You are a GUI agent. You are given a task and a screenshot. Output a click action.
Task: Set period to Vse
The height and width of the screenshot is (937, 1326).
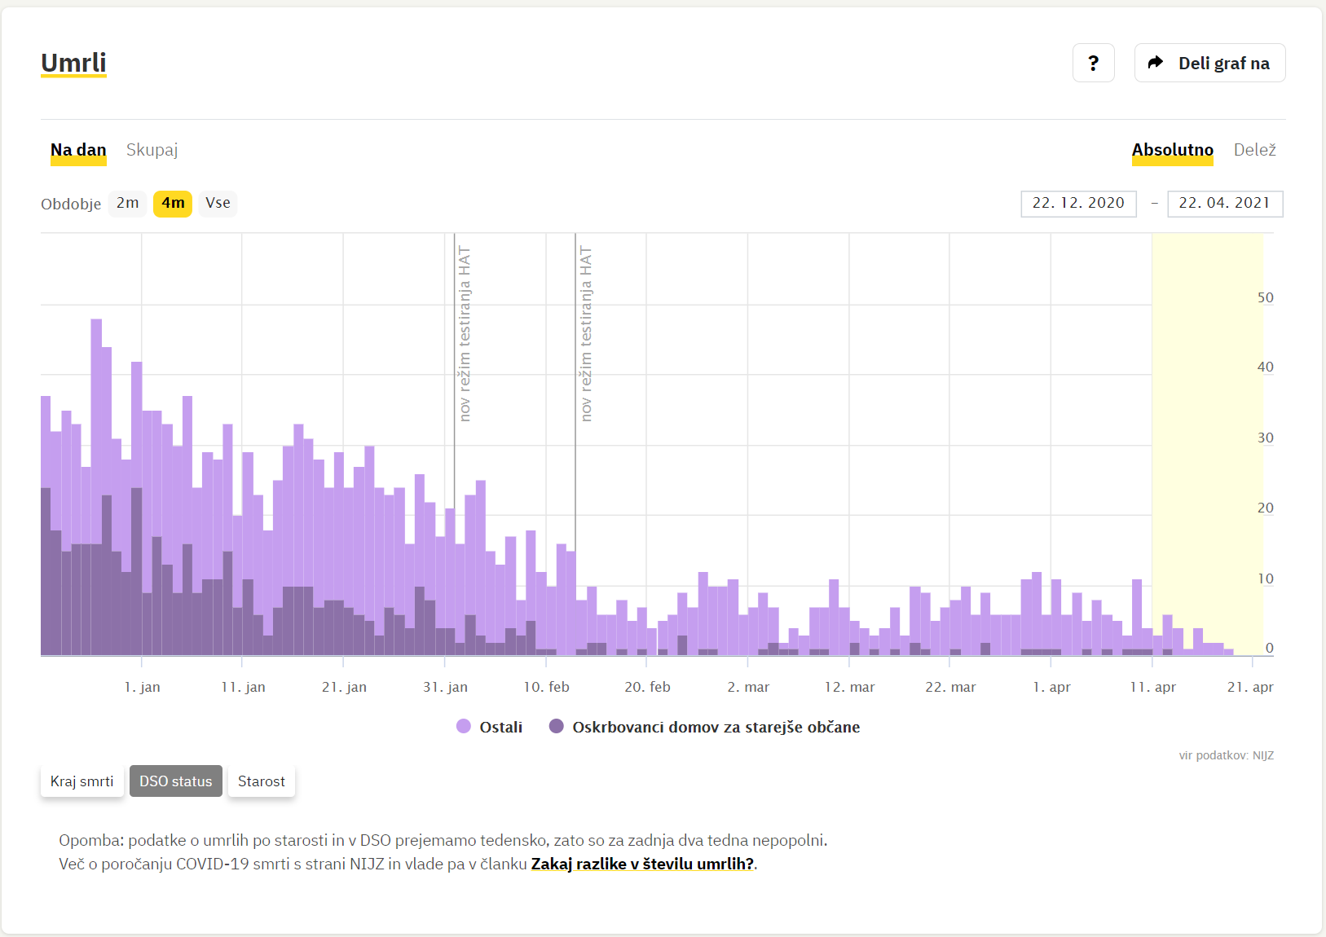218,203
